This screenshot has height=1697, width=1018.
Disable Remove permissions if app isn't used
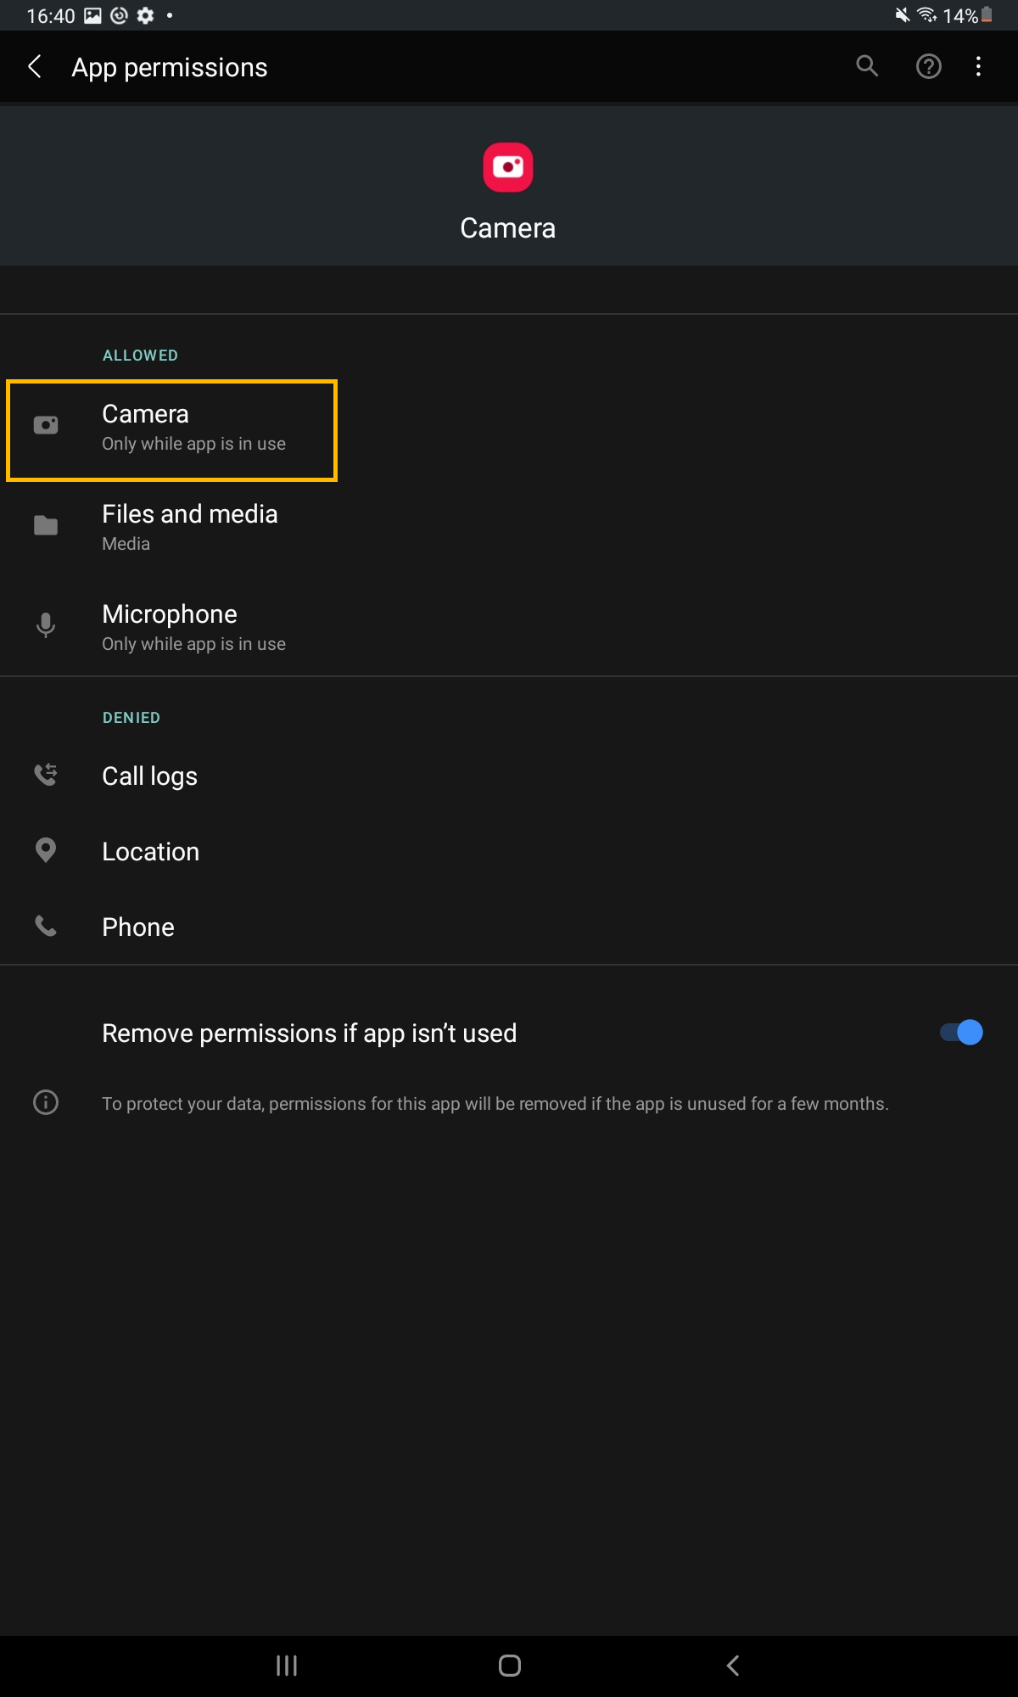click(961, 1033)
